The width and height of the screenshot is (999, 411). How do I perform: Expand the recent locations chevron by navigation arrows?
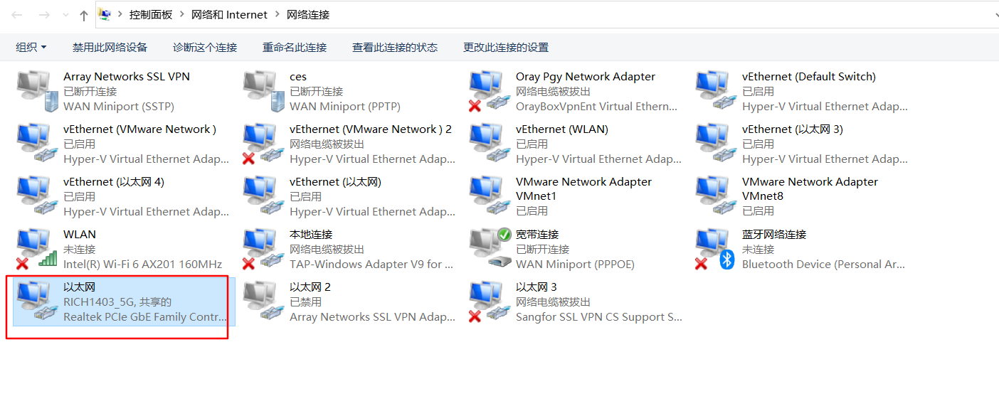click(65, 15)
